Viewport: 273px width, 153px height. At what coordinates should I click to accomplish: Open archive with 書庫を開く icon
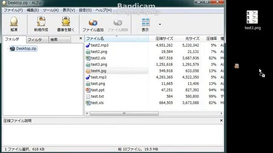point(66,22)
